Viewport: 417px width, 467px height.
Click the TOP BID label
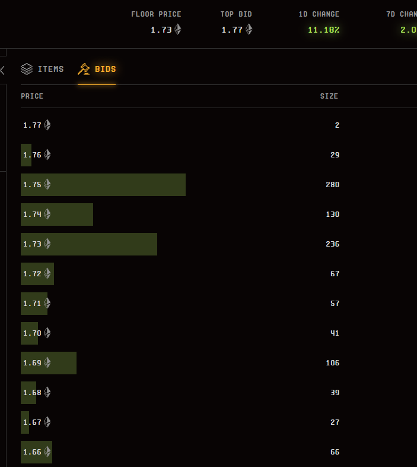pos(236,14)
